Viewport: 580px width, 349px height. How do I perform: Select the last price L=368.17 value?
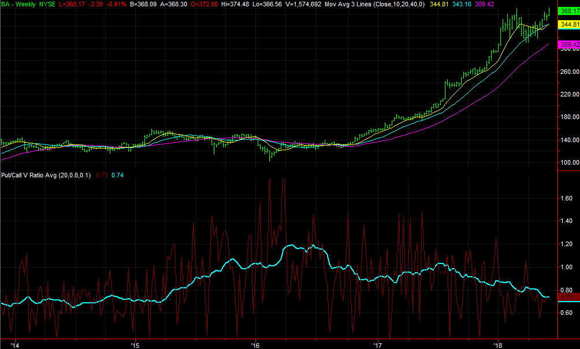[x=72, y=5]
